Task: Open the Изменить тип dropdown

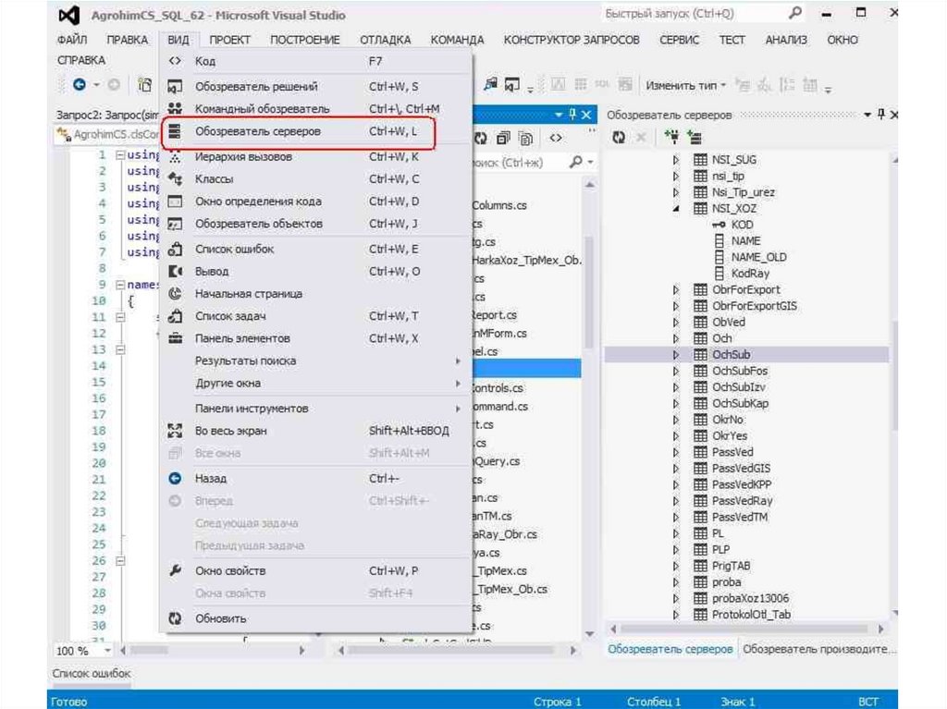Action: tap(685, 85)
